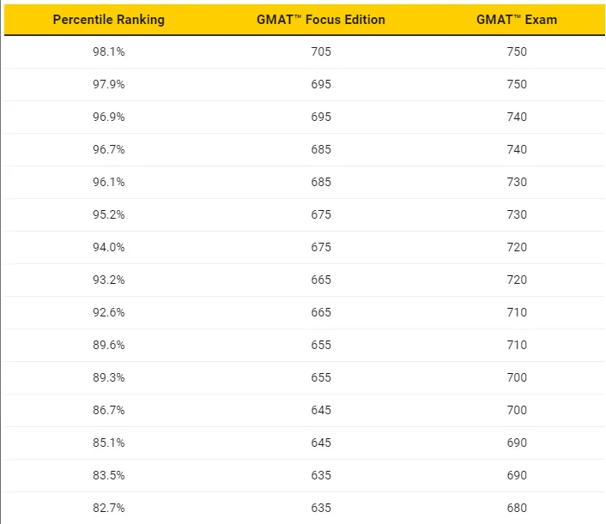Select the 96.7% percentile row value
The width and height of the screenshot is (606, 524).
(109, 149)
